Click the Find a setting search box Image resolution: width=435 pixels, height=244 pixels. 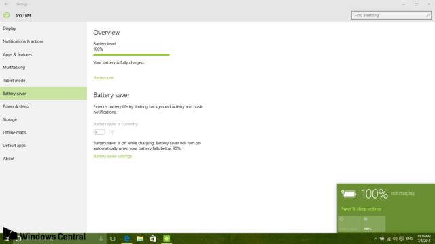391,15
